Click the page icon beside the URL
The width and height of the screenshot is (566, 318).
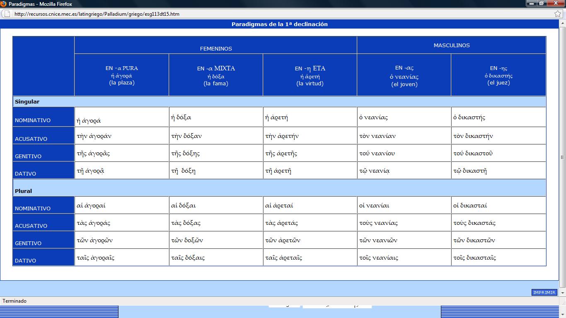click(x=7, y=14)
